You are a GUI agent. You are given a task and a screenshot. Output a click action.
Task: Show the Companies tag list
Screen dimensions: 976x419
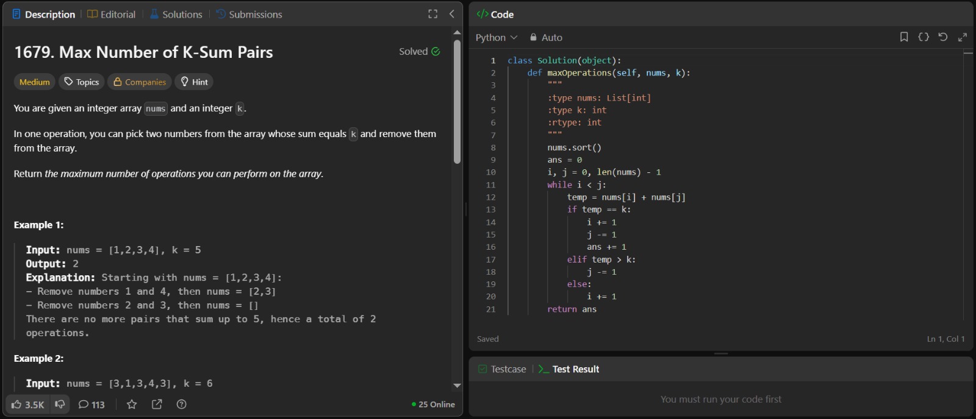pyautogui.click(x=140, y=82)
